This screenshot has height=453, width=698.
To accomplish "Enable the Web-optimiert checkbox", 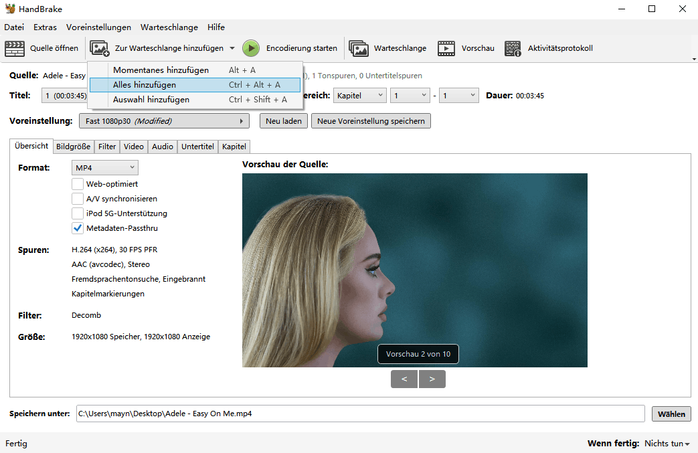I will coord(78,184).
